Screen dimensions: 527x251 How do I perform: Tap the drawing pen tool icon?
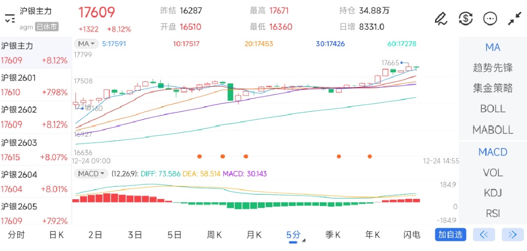click(440, 18)
